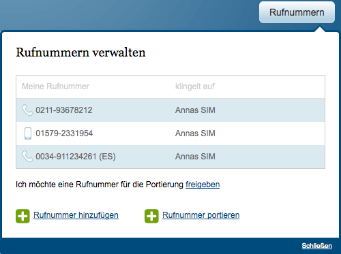Click the phone handset icon beside 0034-911234261
Viewport: 341px width, 254px height.
tap(27, 157)
